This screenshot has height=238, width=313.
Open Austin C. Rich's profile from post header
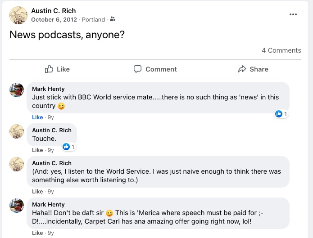point(53,10)
